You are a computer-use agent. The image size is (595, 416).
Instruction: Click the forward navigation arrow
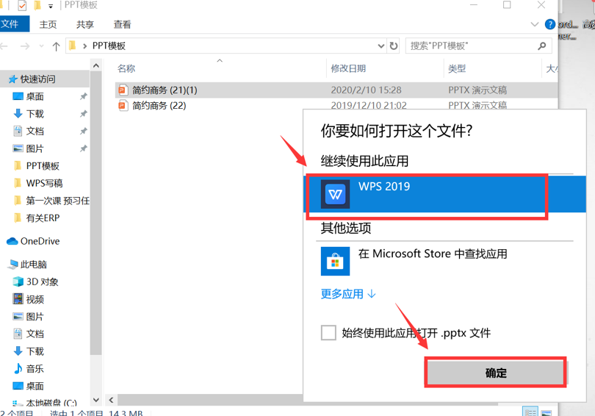[x=25, y=46]
